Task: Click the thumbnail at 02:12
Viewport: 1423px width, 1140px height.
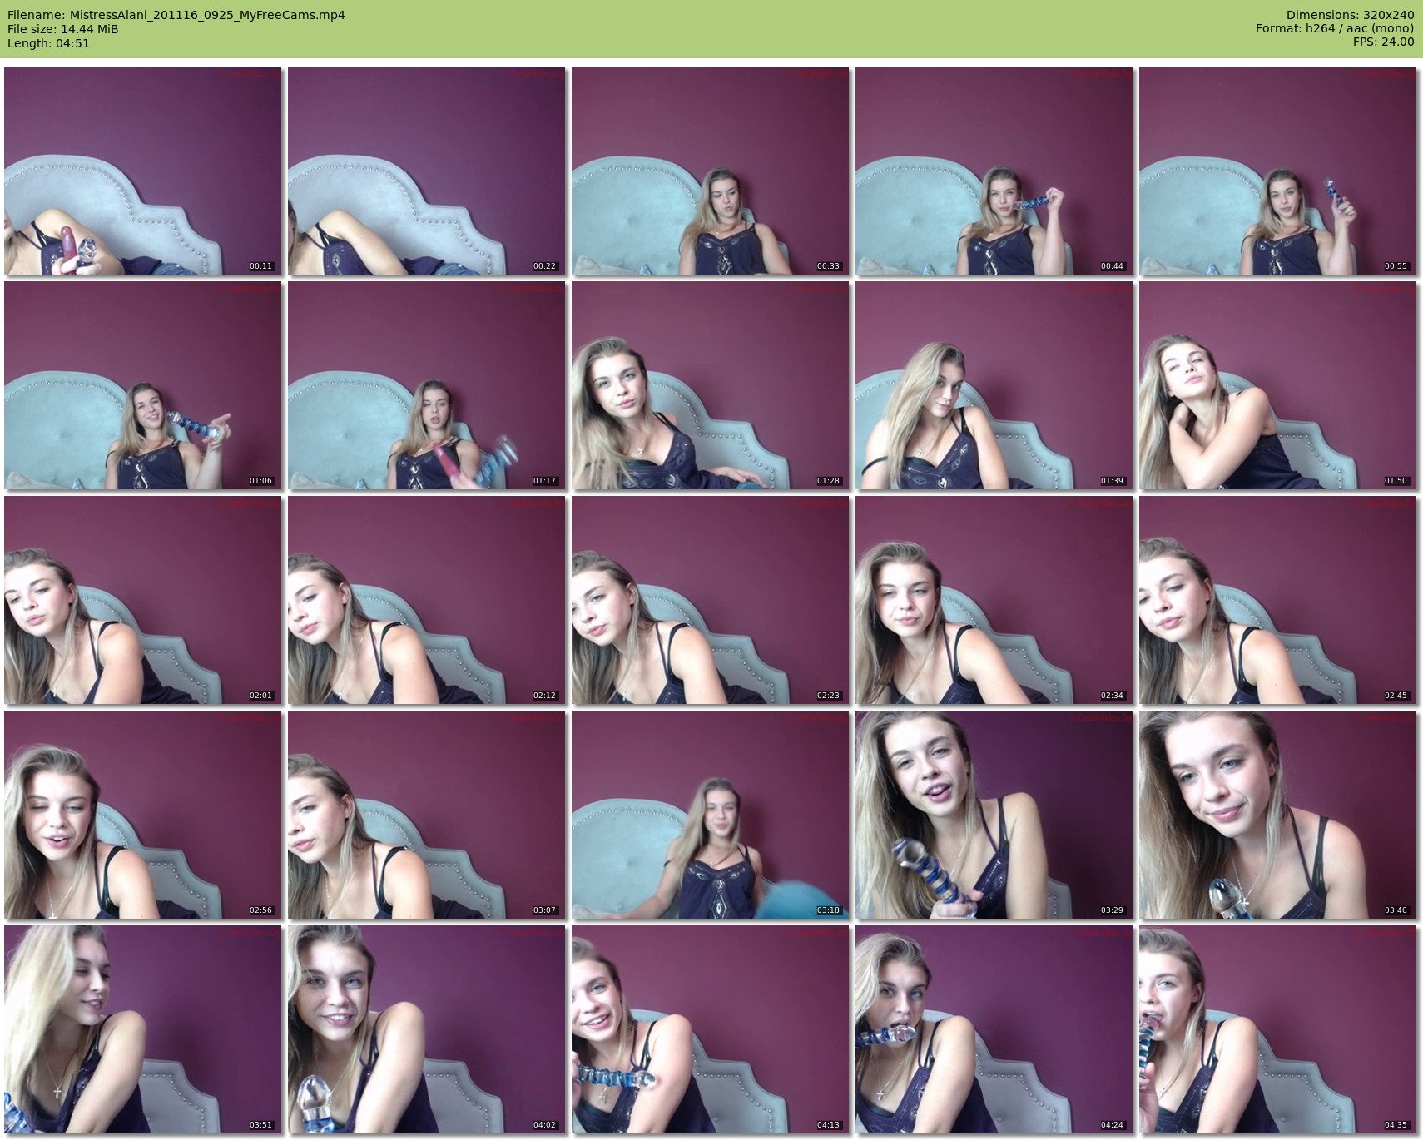Action: [x=427, y=600]
